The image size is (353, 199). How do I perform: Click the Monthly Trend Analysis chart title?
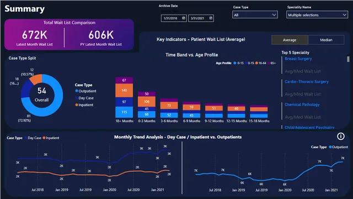(x=178, y=137)
